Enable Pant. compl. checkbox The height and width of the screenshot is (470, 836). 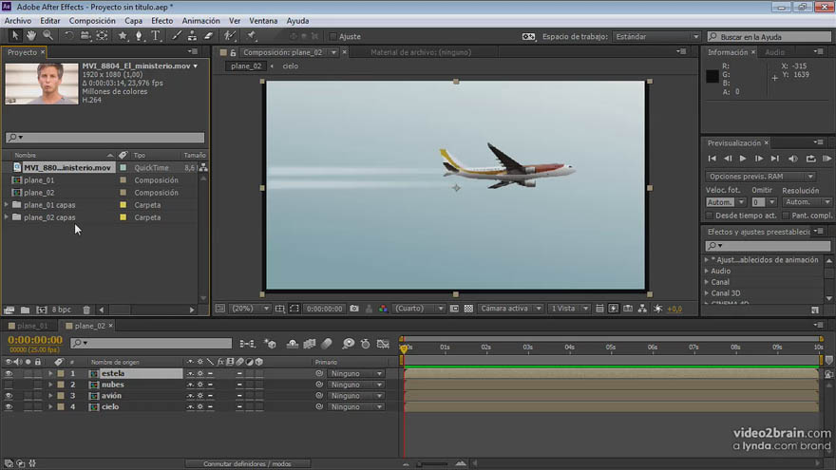click(x=786, y=216)
